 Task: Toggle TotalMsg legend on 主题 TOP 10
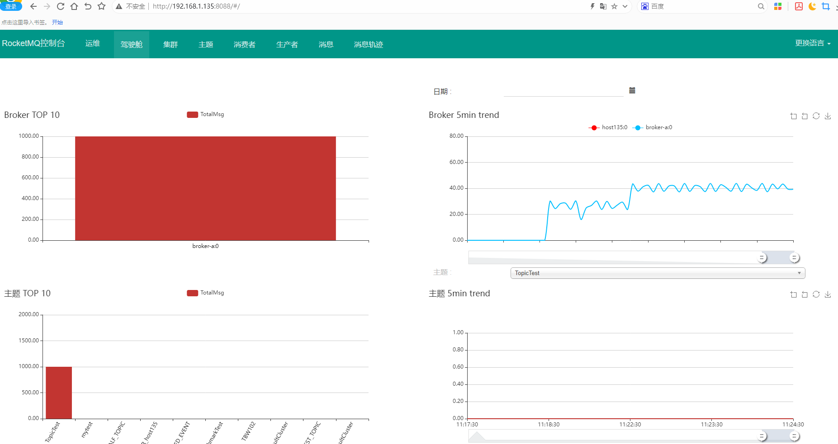click(206, 293)
